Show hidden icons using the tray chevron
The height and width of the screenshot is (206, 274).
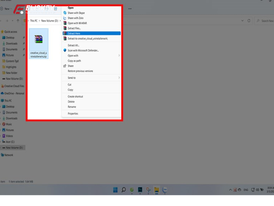231,189
